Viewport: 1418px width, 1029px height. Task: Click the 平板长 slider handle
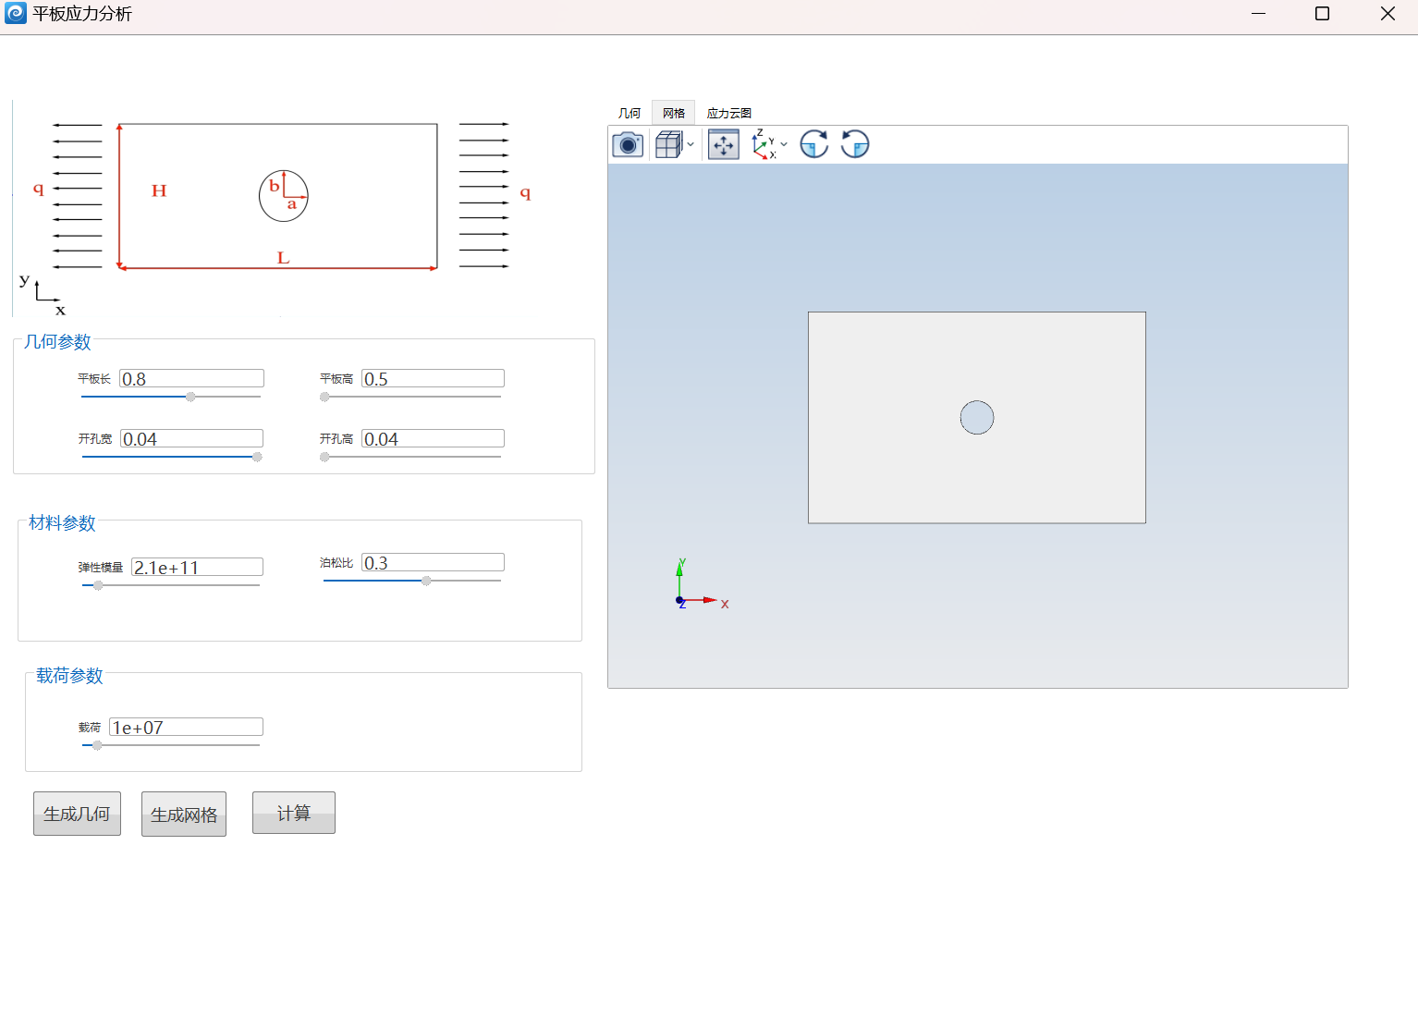point(190,397)
